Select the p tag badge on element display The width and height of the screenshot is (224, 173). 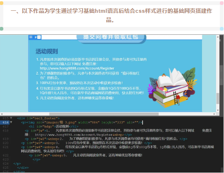tap(36, 37)
